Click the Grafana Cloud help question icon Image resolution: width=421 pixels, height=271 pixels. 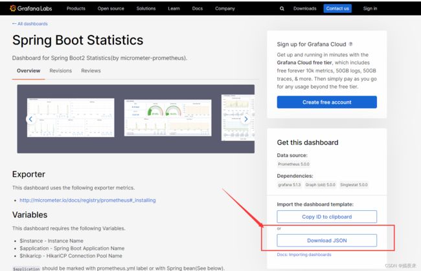[350, 44]
